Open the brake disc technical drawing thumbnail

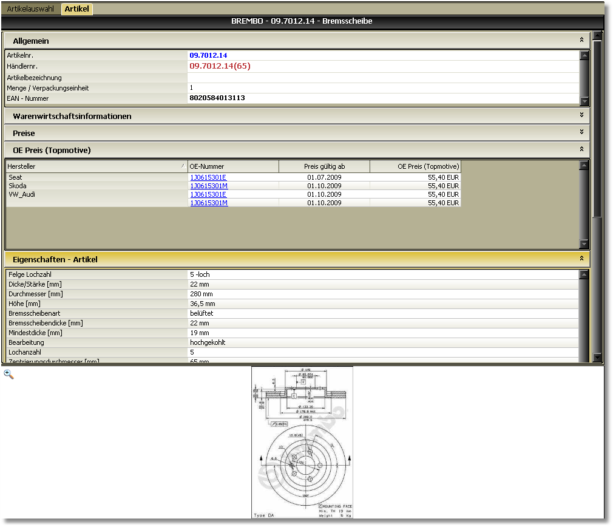click(x=302, y=442)
